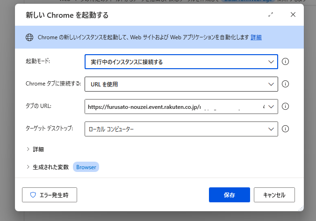Click the 詳細 link in the banner

pos(256,37)
